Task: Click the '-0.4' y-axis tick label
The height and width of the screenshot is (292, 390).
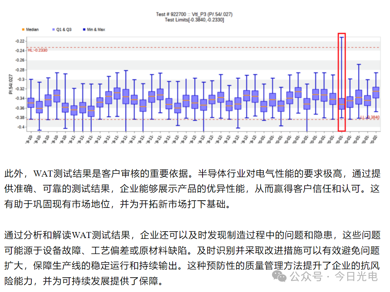Action: click(x=21, y=127)
